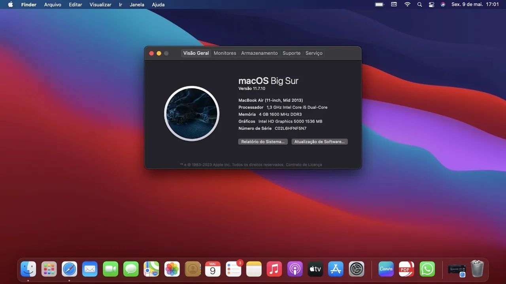Open the keyboard input menu icon
This screenshot has height=284, width=506.
[x=394, y=4]
